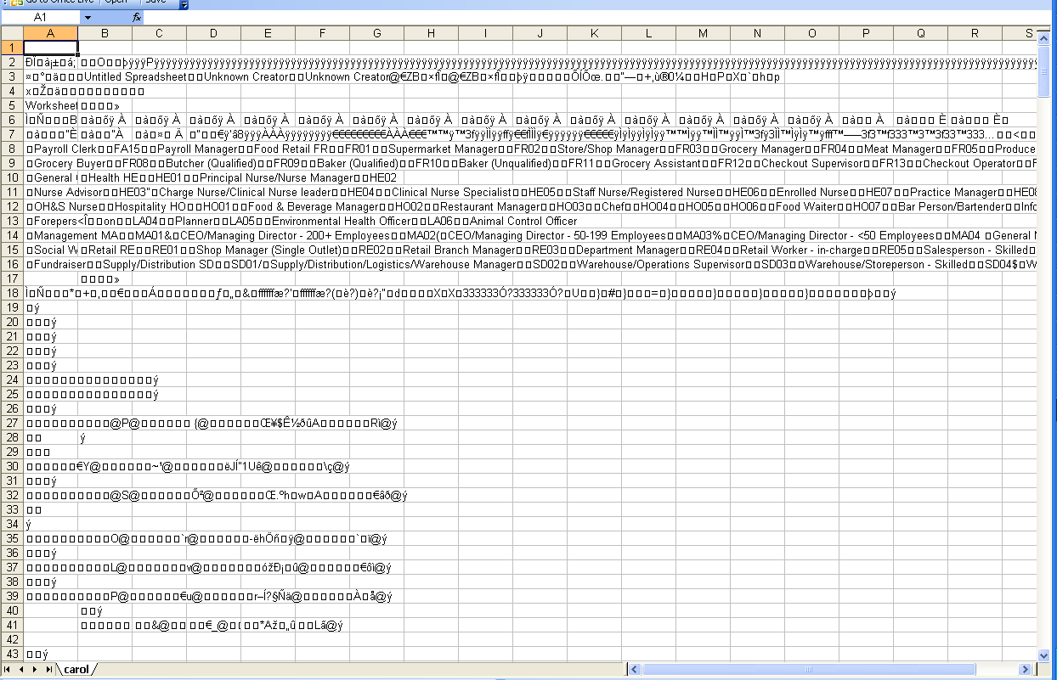Select row 5 header

click(x=12, y=105)
